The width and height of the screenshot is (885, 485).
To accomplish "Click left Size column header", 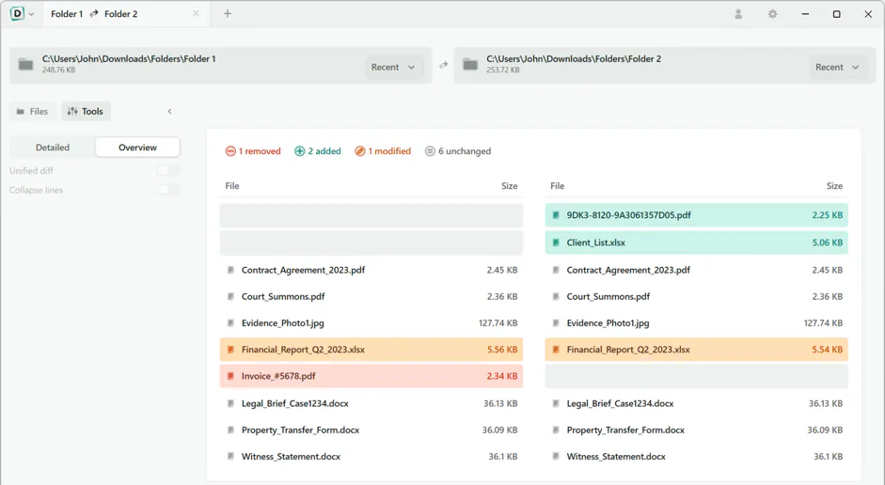I will tap(509, 186).
